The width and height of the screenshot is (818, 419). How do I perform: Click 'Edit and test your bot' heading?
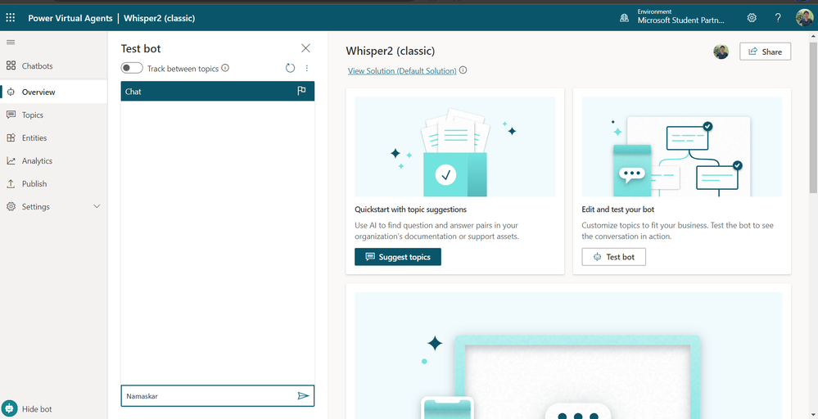[x=617, y=209]
